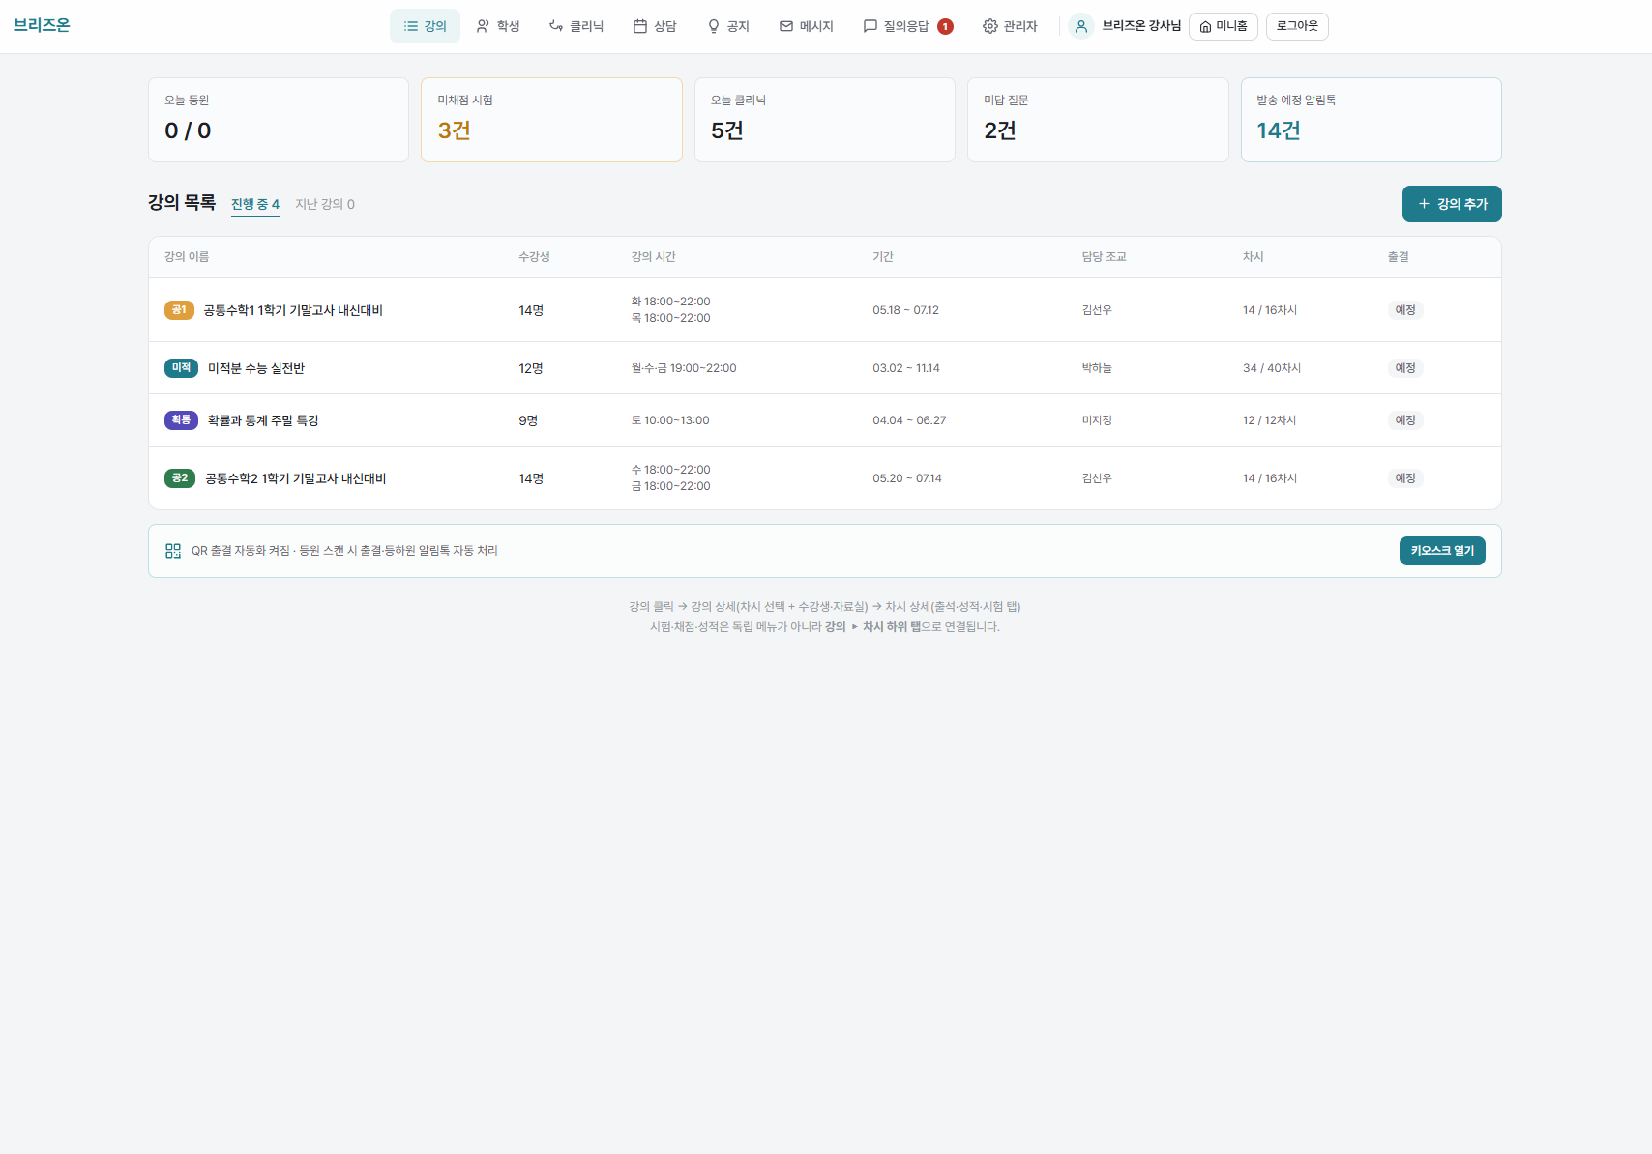
Task: Switch to the 진행 중 4 tab
Action: tap(255, 204)
